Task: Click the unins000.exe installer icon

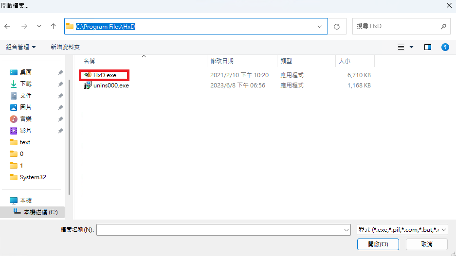Action: [88, 85]
